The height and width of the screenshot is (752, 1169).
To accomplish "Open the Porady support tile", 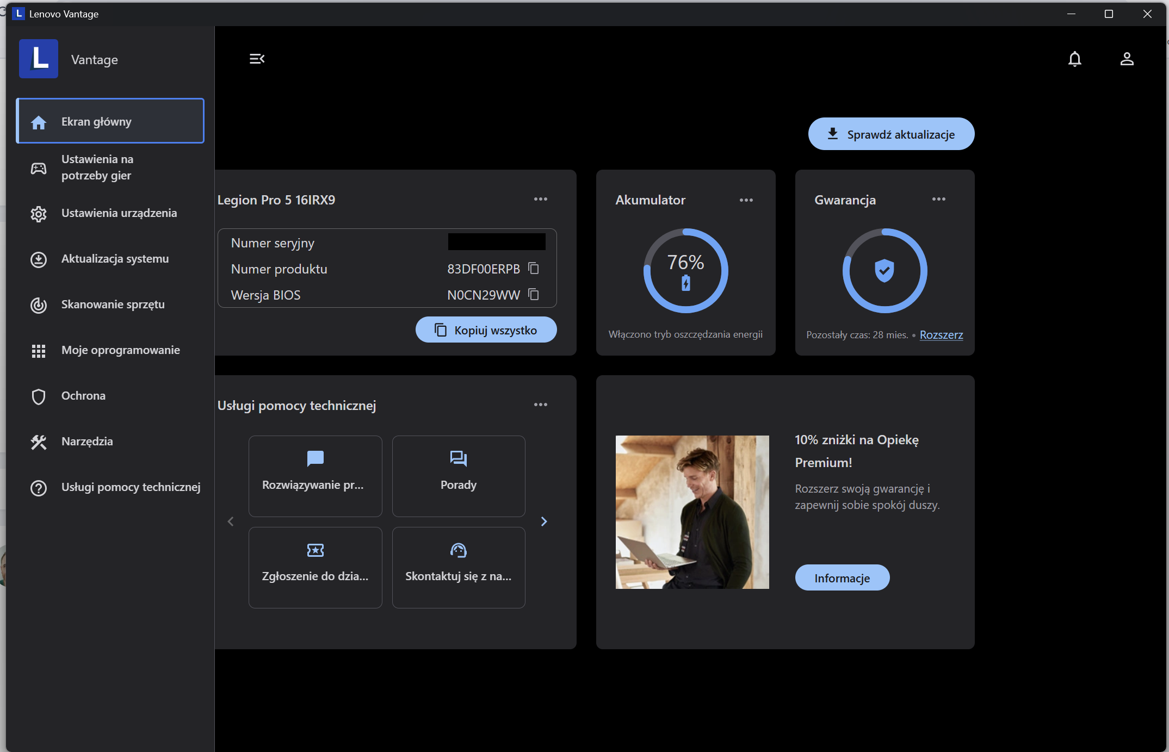I will (458, 476).
